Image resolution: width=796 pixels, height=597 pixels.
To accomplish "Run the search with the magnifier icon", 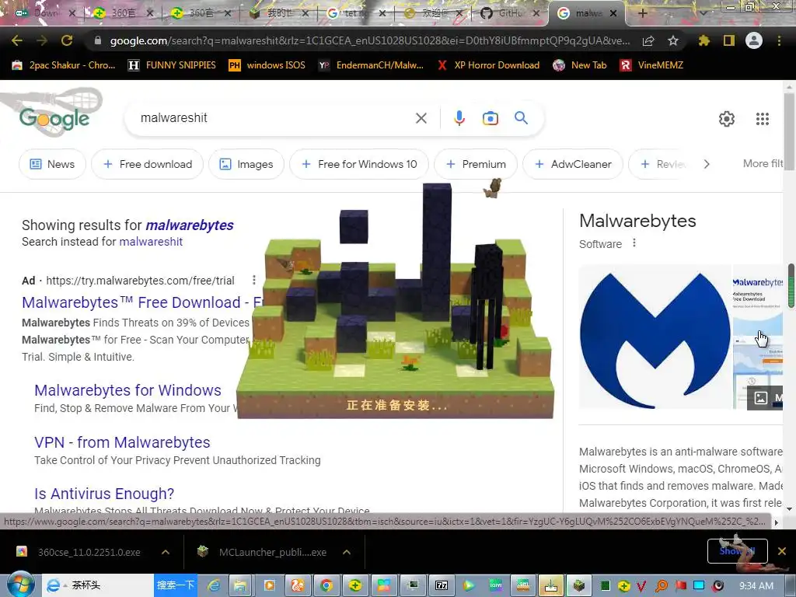I will pyautogui.click(x=521, y=118).
